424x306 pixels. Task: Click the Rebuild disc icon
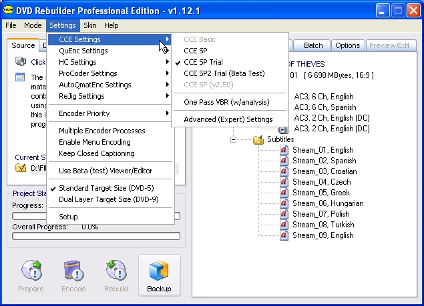coord(117,270)
